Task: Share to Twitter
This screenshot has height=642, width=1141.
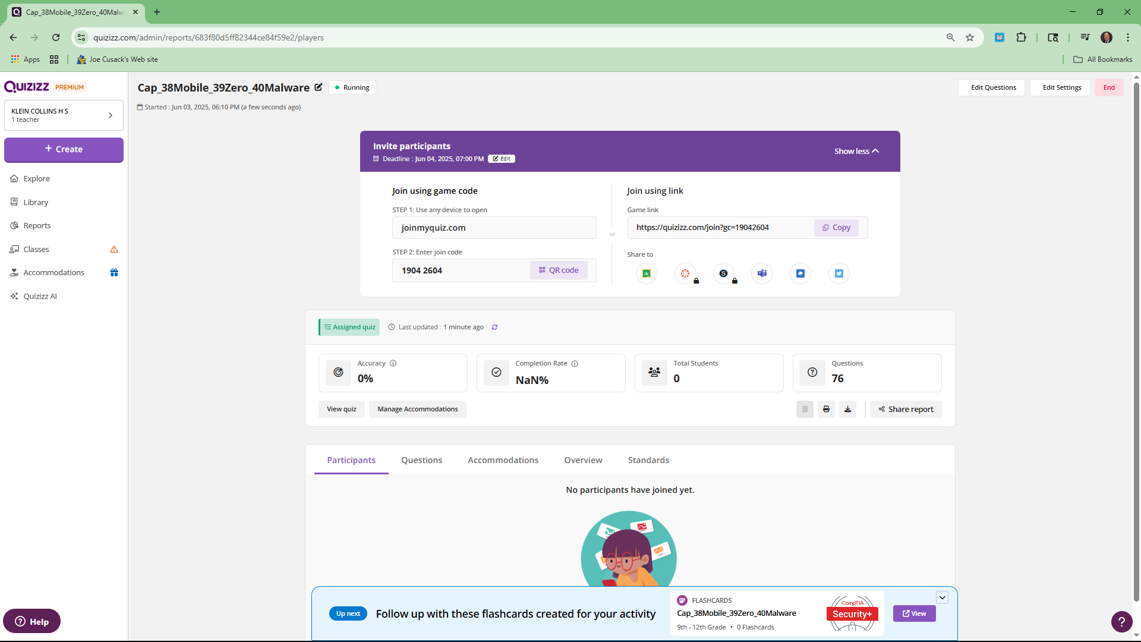Action: (x=839, y=273)
